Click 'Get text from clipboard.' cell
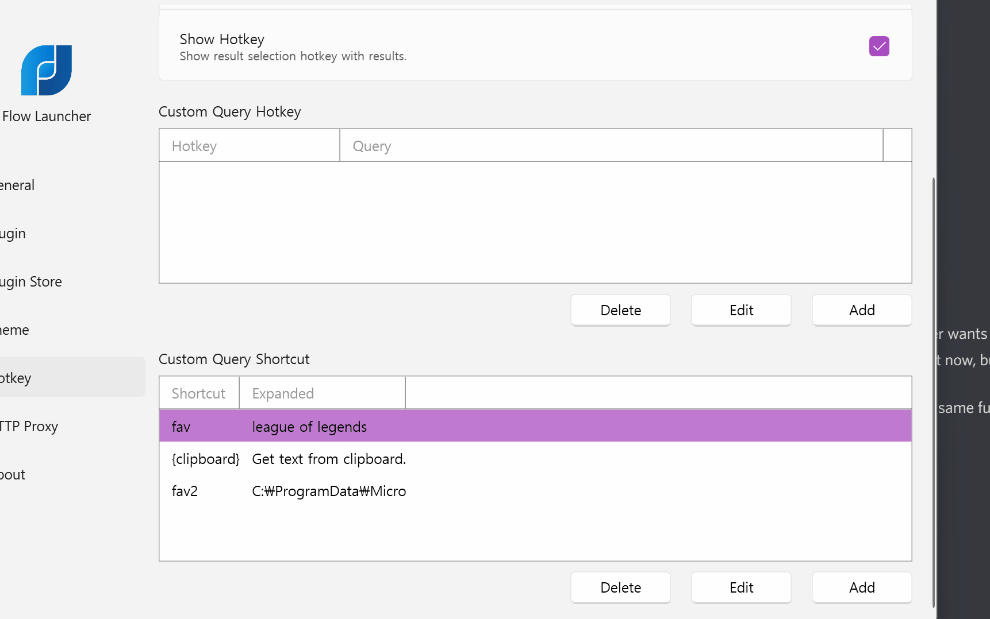Screen dimensions: 990x619 [x=329, y=459]
